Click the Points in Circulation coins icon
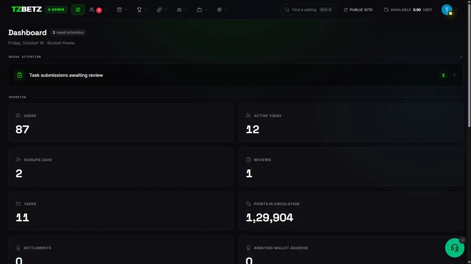 coord(248,204)
